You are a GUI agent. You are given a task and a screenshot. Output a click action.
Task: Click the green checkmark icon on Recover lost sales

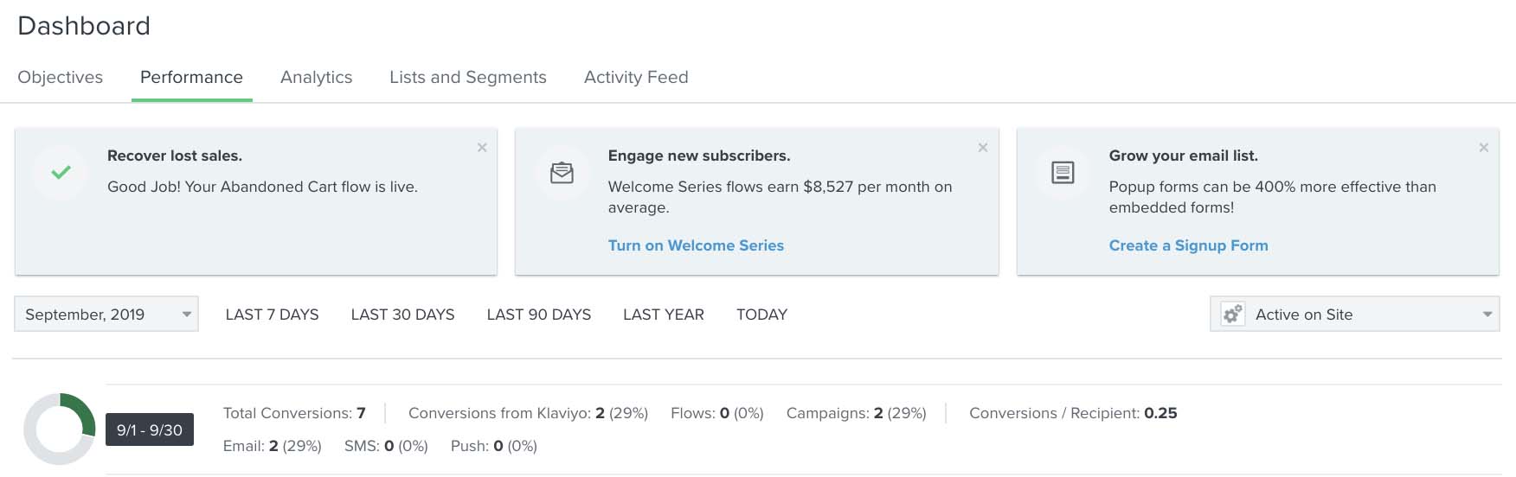61,173
